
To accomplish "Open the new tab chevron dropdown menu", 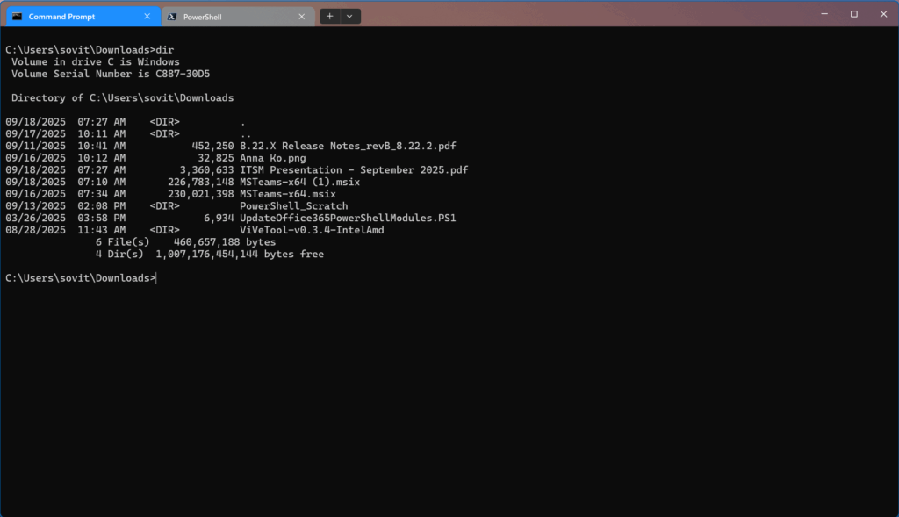I will [x=349, y=15].
